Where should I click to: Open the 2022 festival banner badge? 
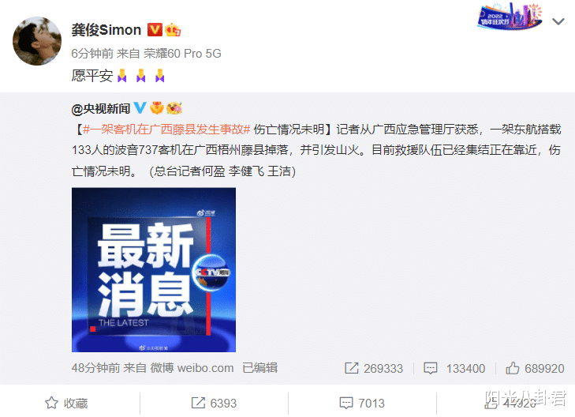[x=510, y=17]
